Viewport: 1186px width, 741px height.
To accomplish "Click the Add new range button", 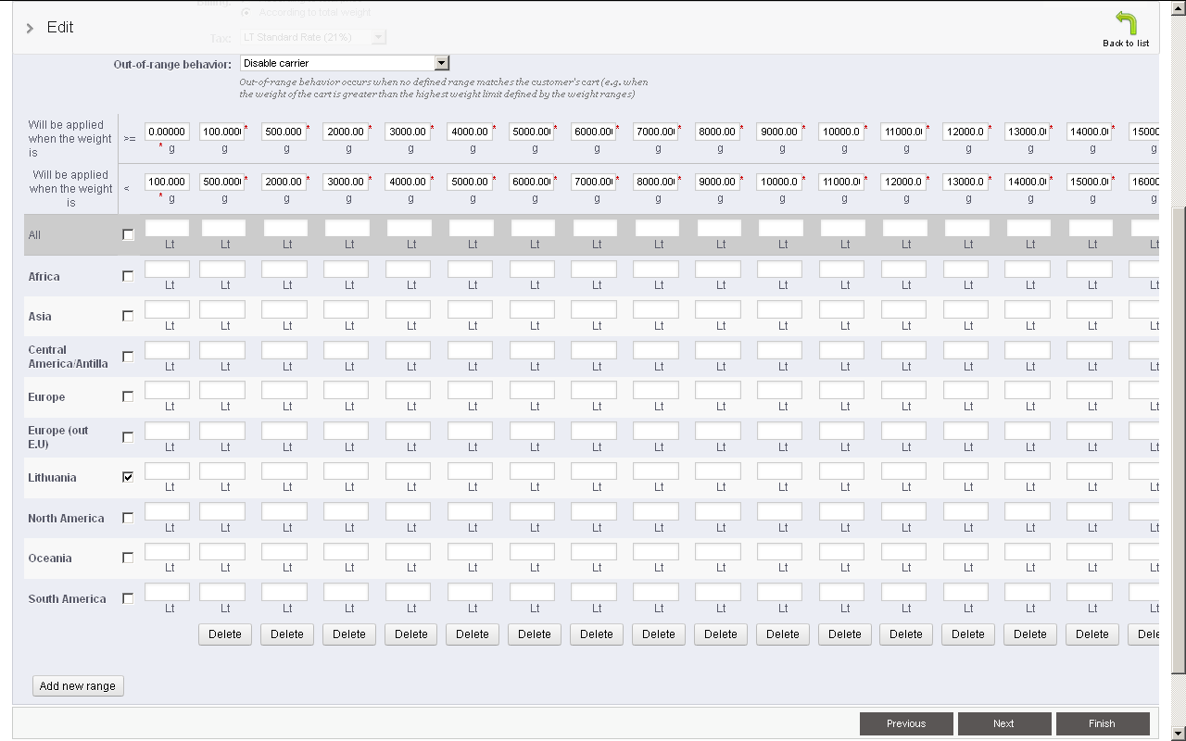I will (x=78, y=686).
